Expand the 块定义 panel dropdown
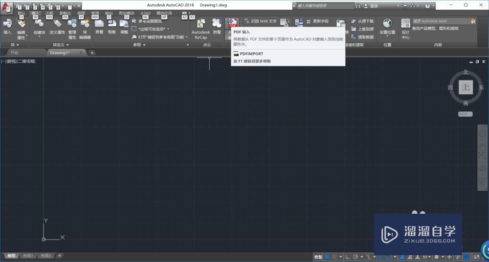The width and height of the screenshot is (489, 262). [61, 45]
